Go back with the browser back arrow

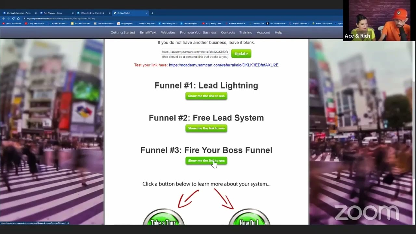[3, 19]
